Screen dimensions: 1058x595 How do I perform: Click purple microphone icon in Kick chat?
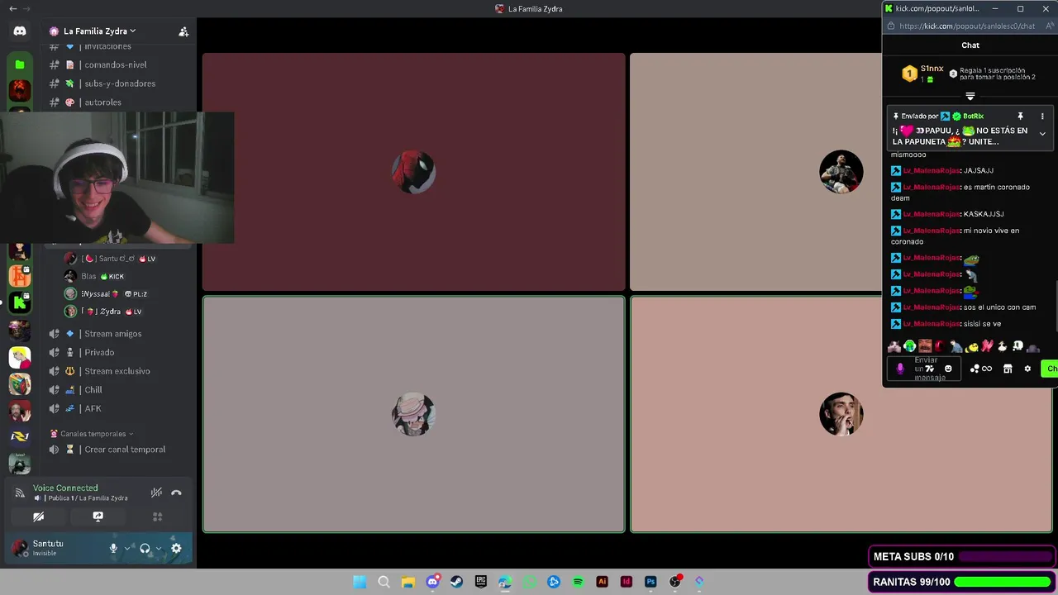coord(900,369)
